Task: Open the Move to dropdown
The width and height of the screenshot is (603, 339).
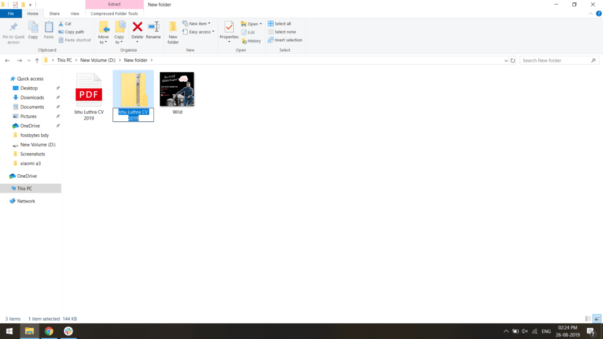Action: tap(104, 33)
